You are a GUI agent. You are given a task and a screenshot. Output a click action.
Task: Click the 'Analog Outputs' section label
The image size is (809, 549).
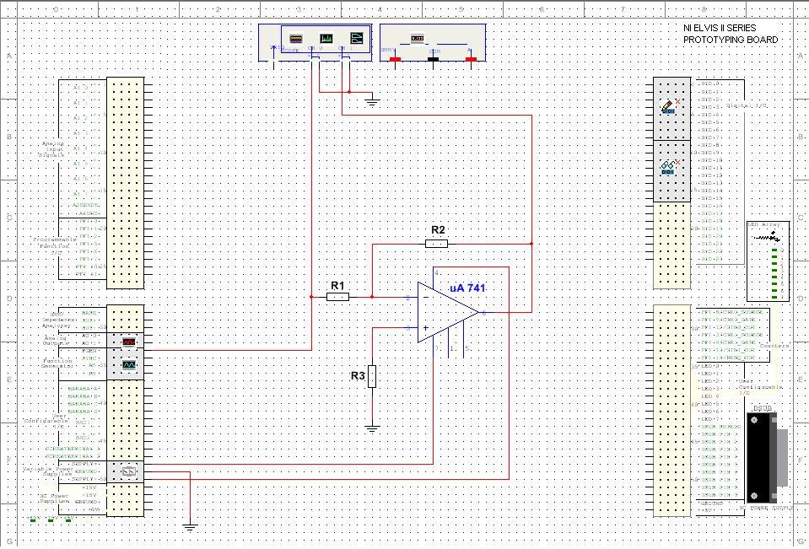57,341
